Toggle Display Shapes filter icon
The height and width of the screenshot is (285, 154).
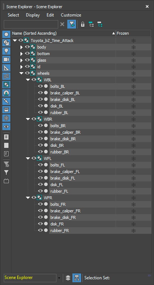point(6,43)
